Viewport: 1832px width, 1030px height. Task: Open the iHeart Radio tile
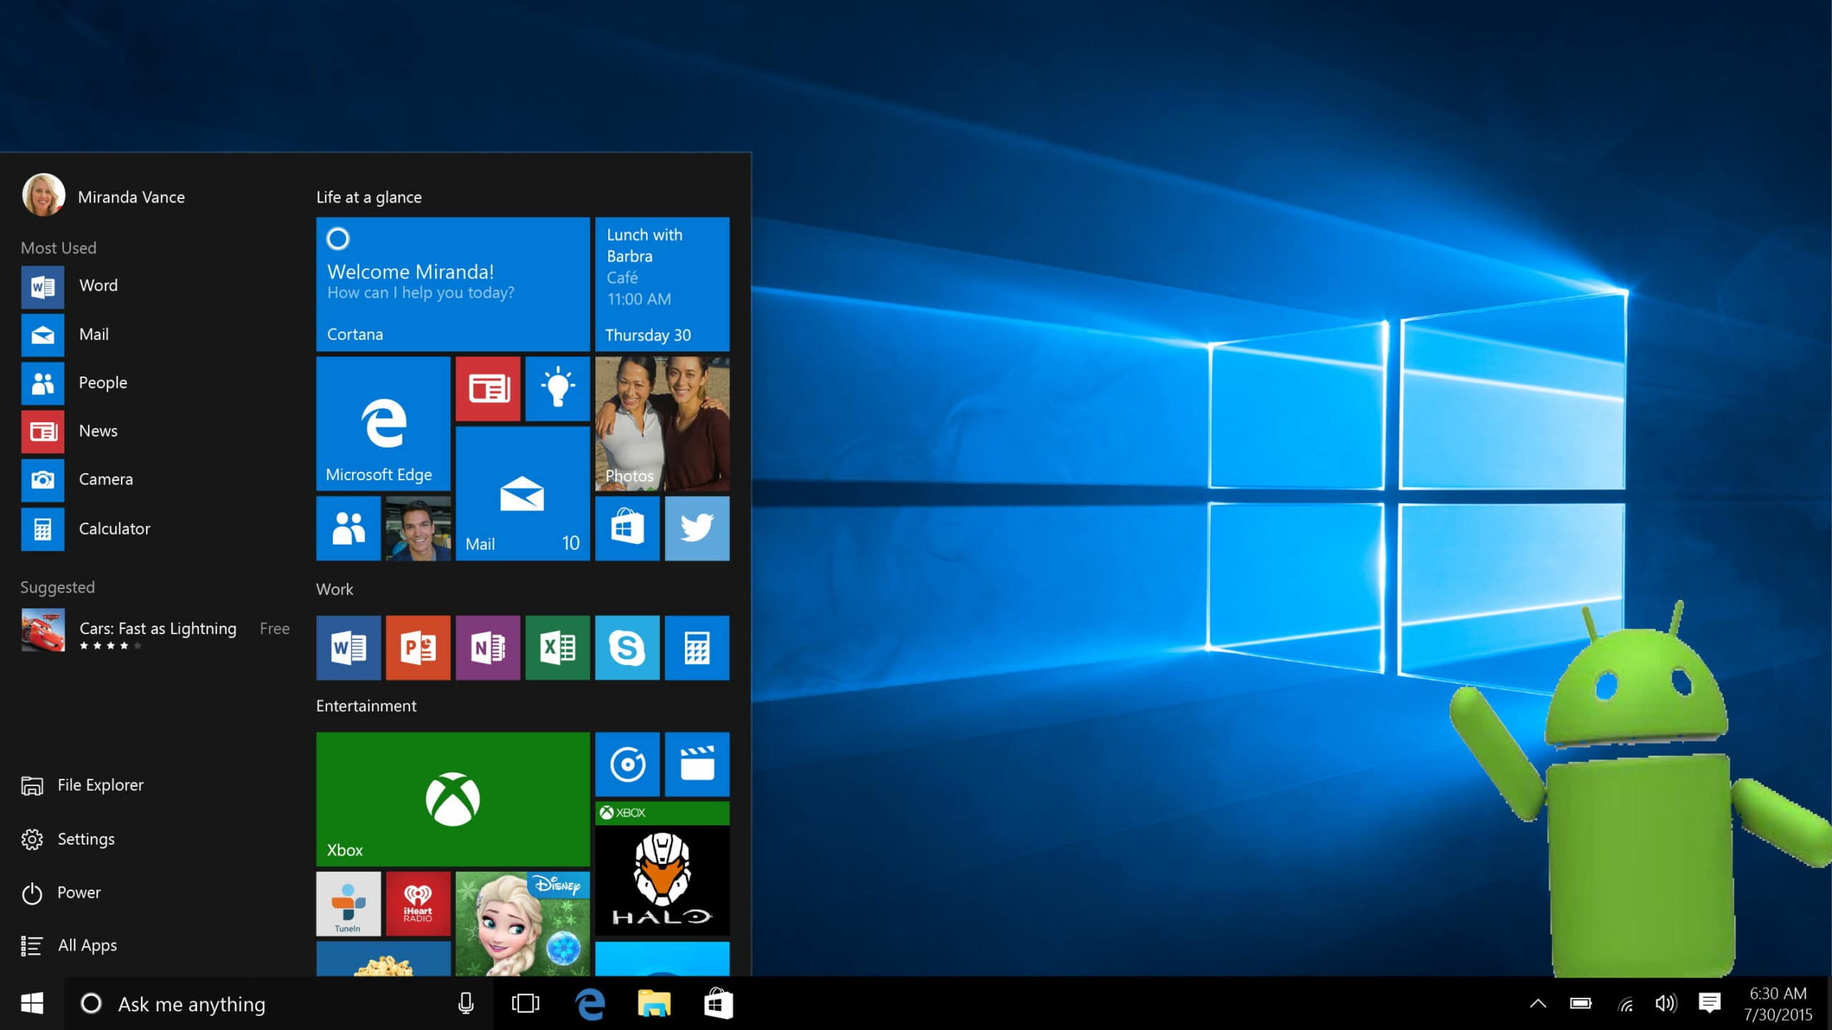[x=419, y=904]
